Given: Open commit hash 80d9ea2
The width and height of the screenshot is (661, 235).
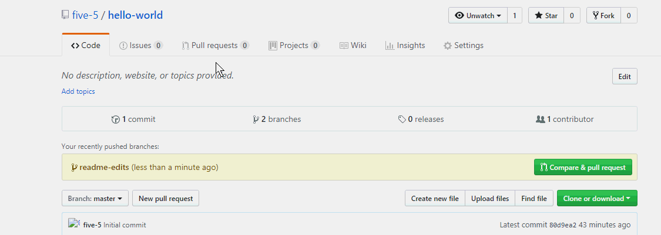Looking at the screenshot, I should [x=563, y=225].
